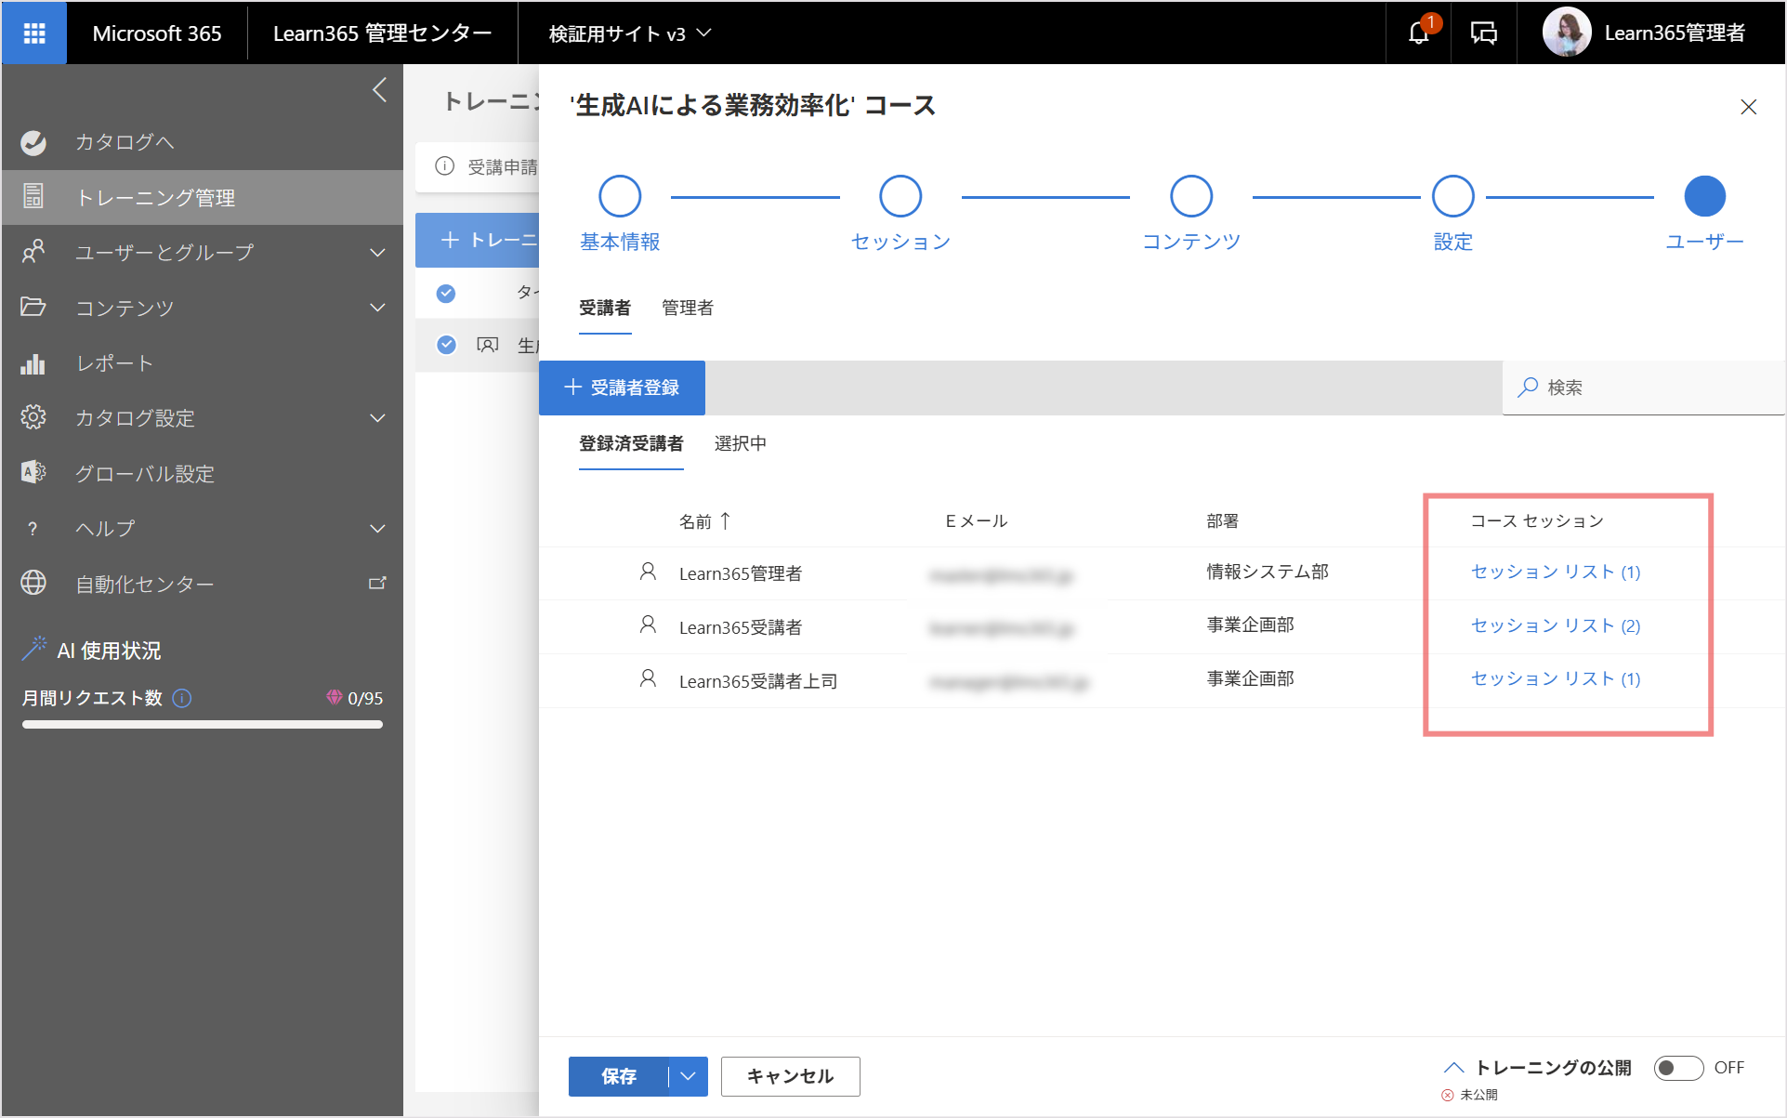
Task: Open 自動化センター external link icon
Action: point(377,584)
